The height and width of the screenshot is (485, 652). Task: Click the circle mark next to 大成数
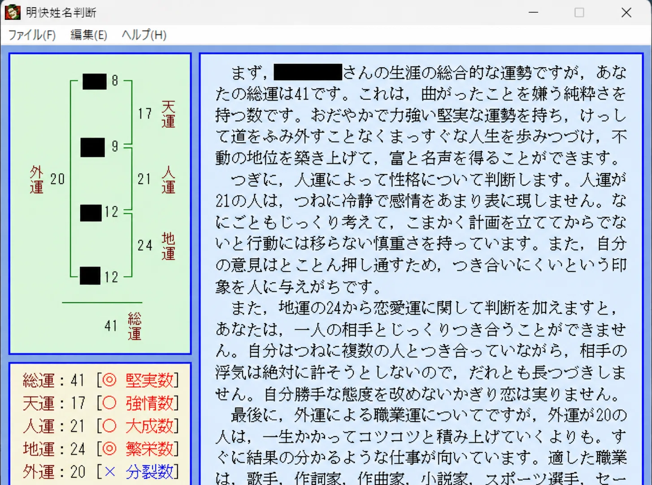[109, 426]
